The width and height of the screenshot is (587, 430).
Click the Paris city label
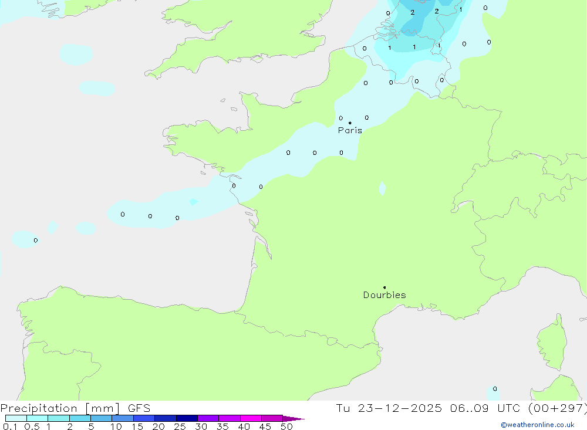point(350,130)
